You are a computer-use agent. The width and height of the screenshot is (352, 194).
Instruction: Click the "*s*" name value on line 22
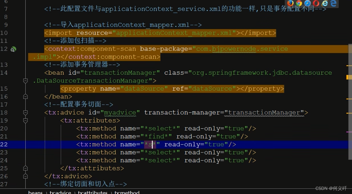point(150,145)
